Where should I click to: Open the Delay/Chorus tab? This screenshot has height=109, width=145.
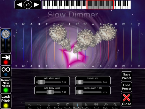tap(87, 106)
